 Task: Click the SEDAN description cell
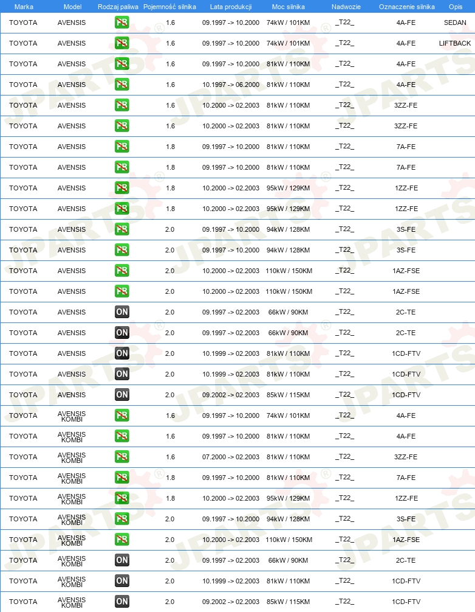tap(455, 23)
